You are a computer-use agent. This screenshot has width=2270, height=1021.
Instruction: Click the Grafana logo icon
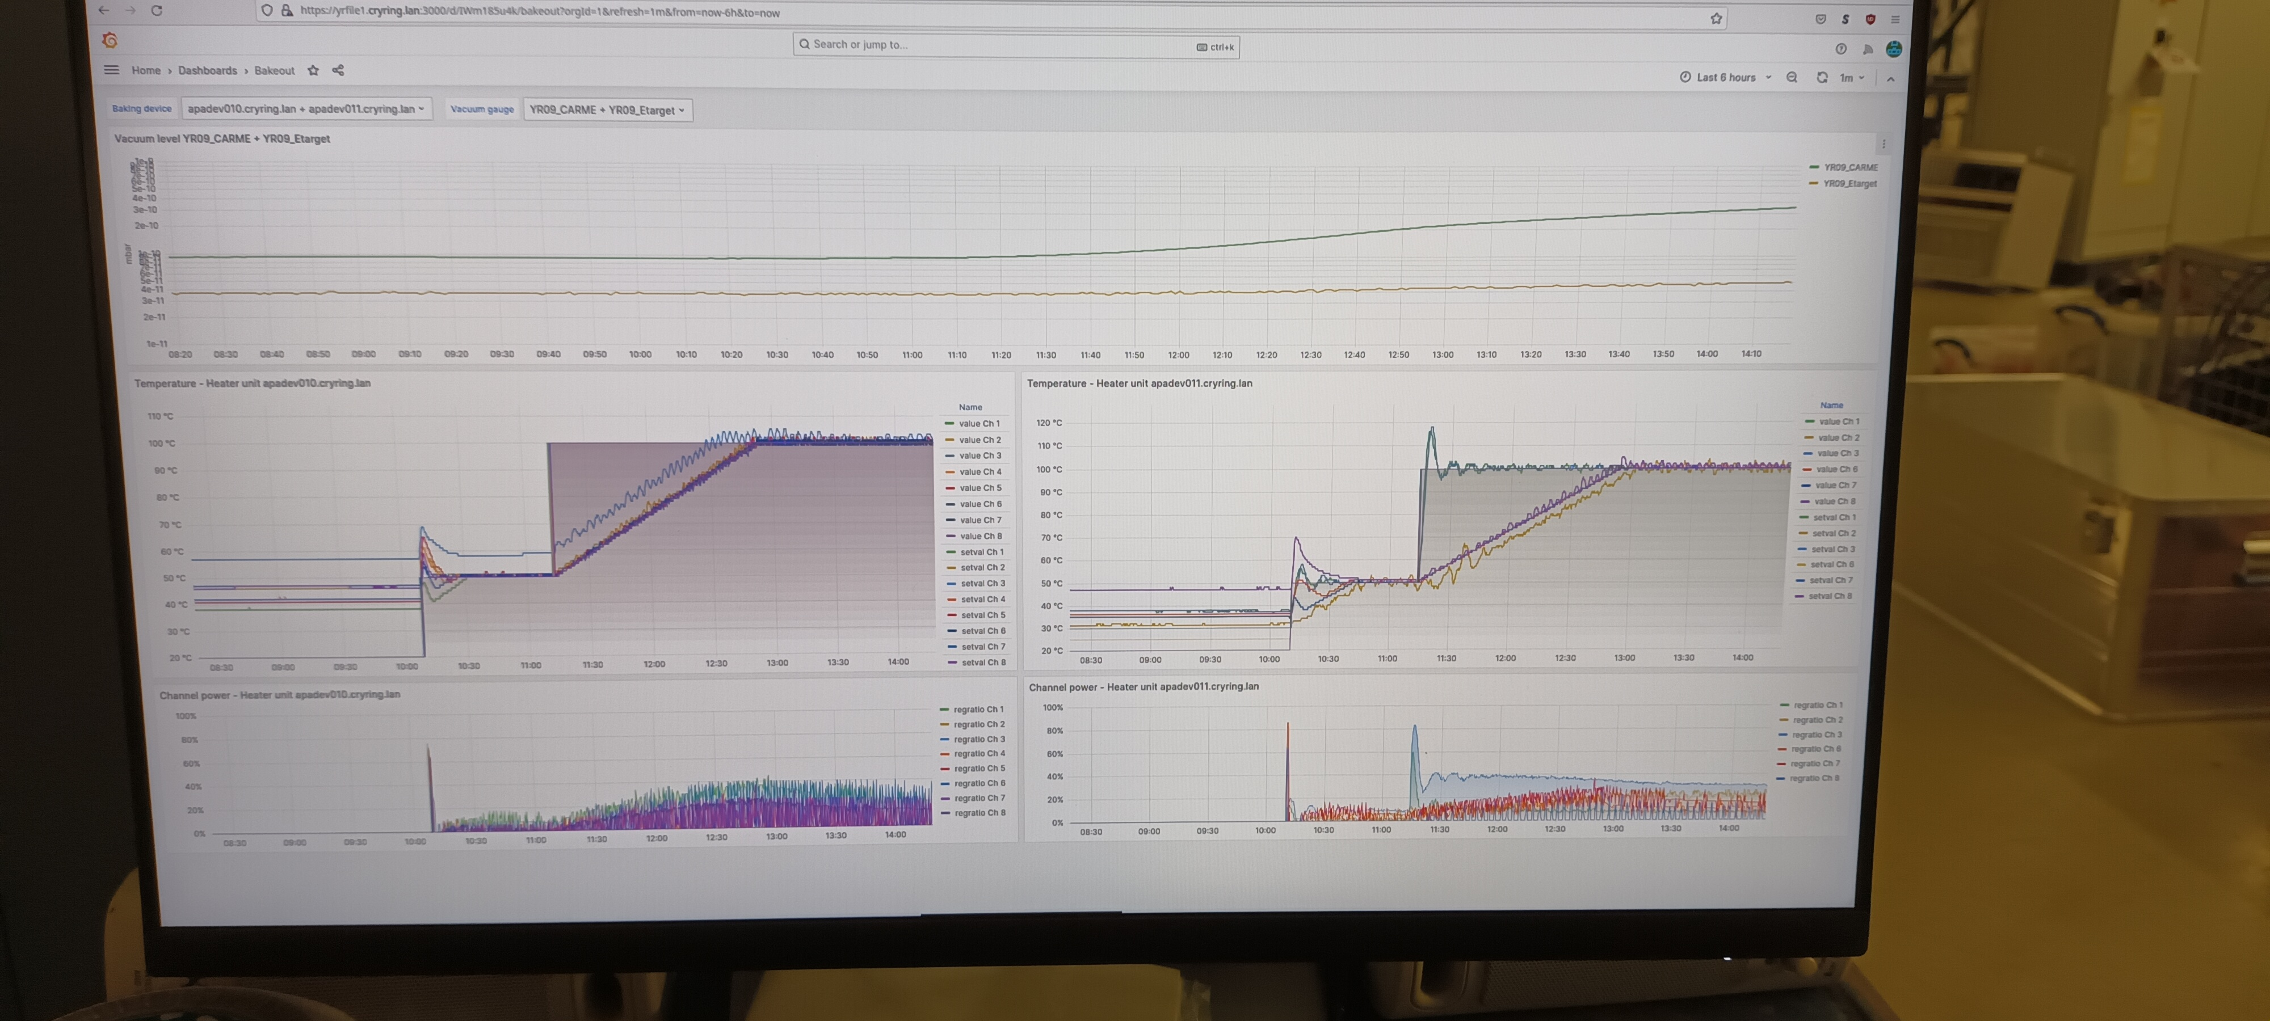tap(110, 40)
